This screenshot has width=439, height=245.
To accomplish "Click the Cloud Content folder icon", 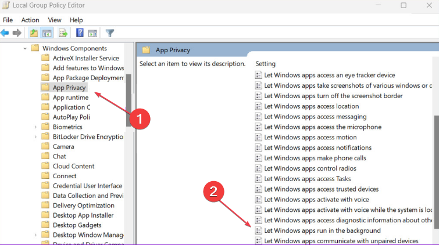I will click(x=45, y=166).
